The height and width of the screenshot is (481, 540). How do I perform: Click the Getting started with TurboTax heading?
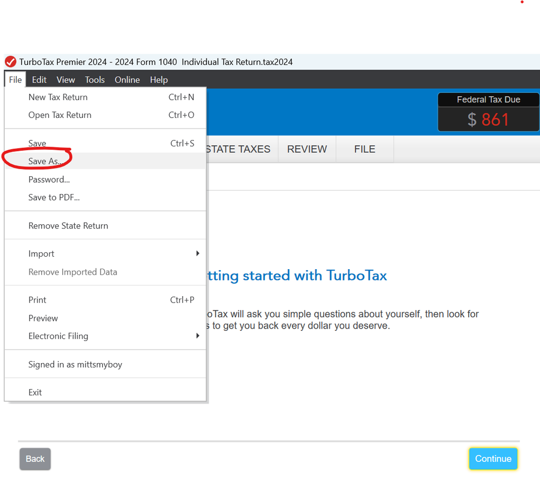pos(297,276)
